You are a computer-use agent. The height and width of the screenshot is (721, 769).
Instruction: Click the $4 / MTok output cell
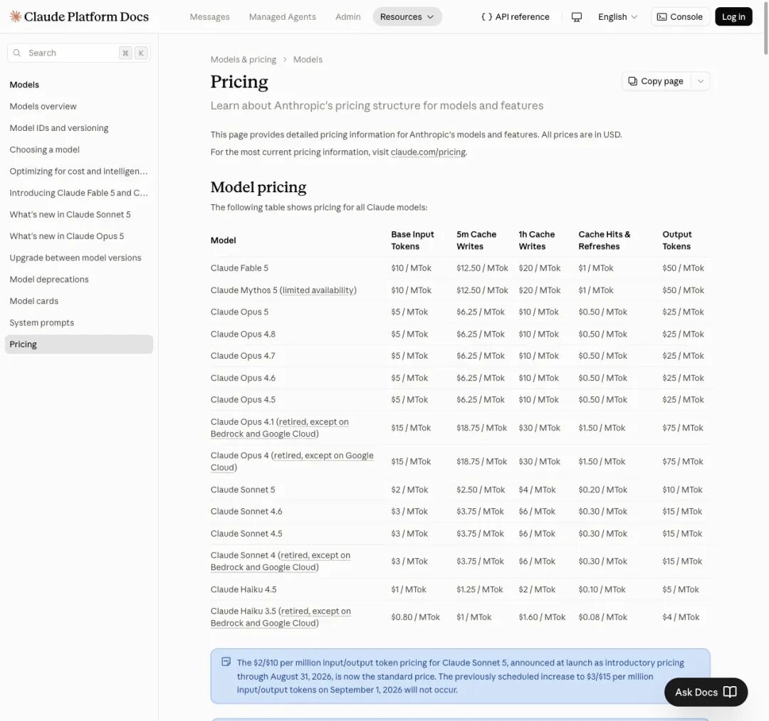click(x=681, y=617)
